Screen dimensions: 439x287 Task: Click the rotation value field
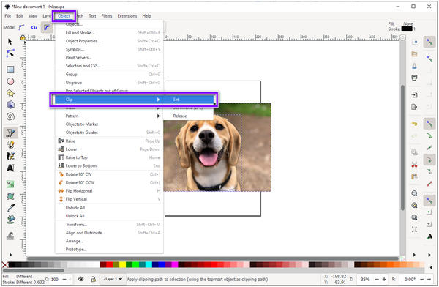[410, 279]
